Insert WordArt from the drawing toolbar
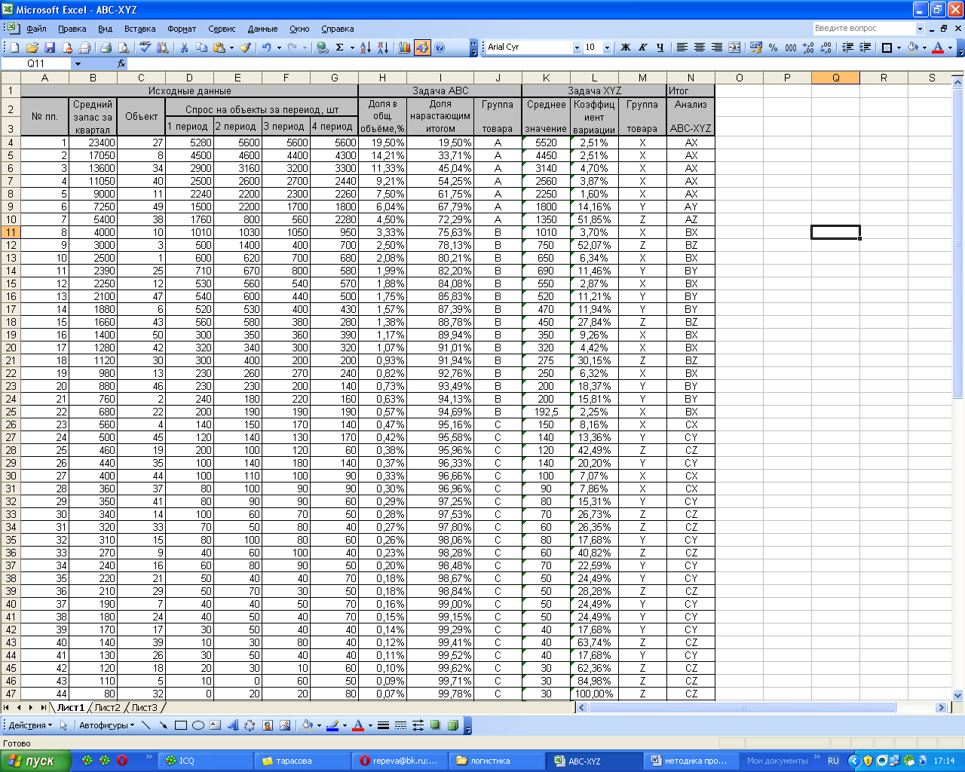This screenshot has height=772, width=965. click(233, 725)
